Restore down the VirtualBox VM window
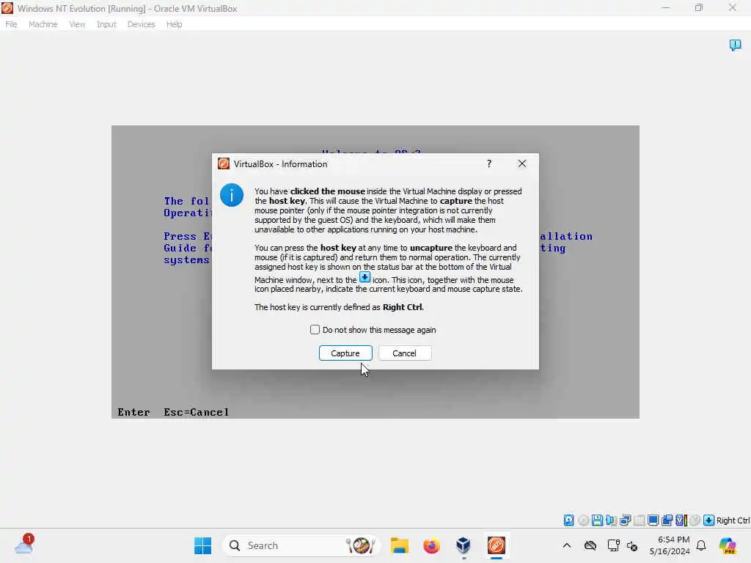This screenshot has width=751, height=563. tap(699, 7)
